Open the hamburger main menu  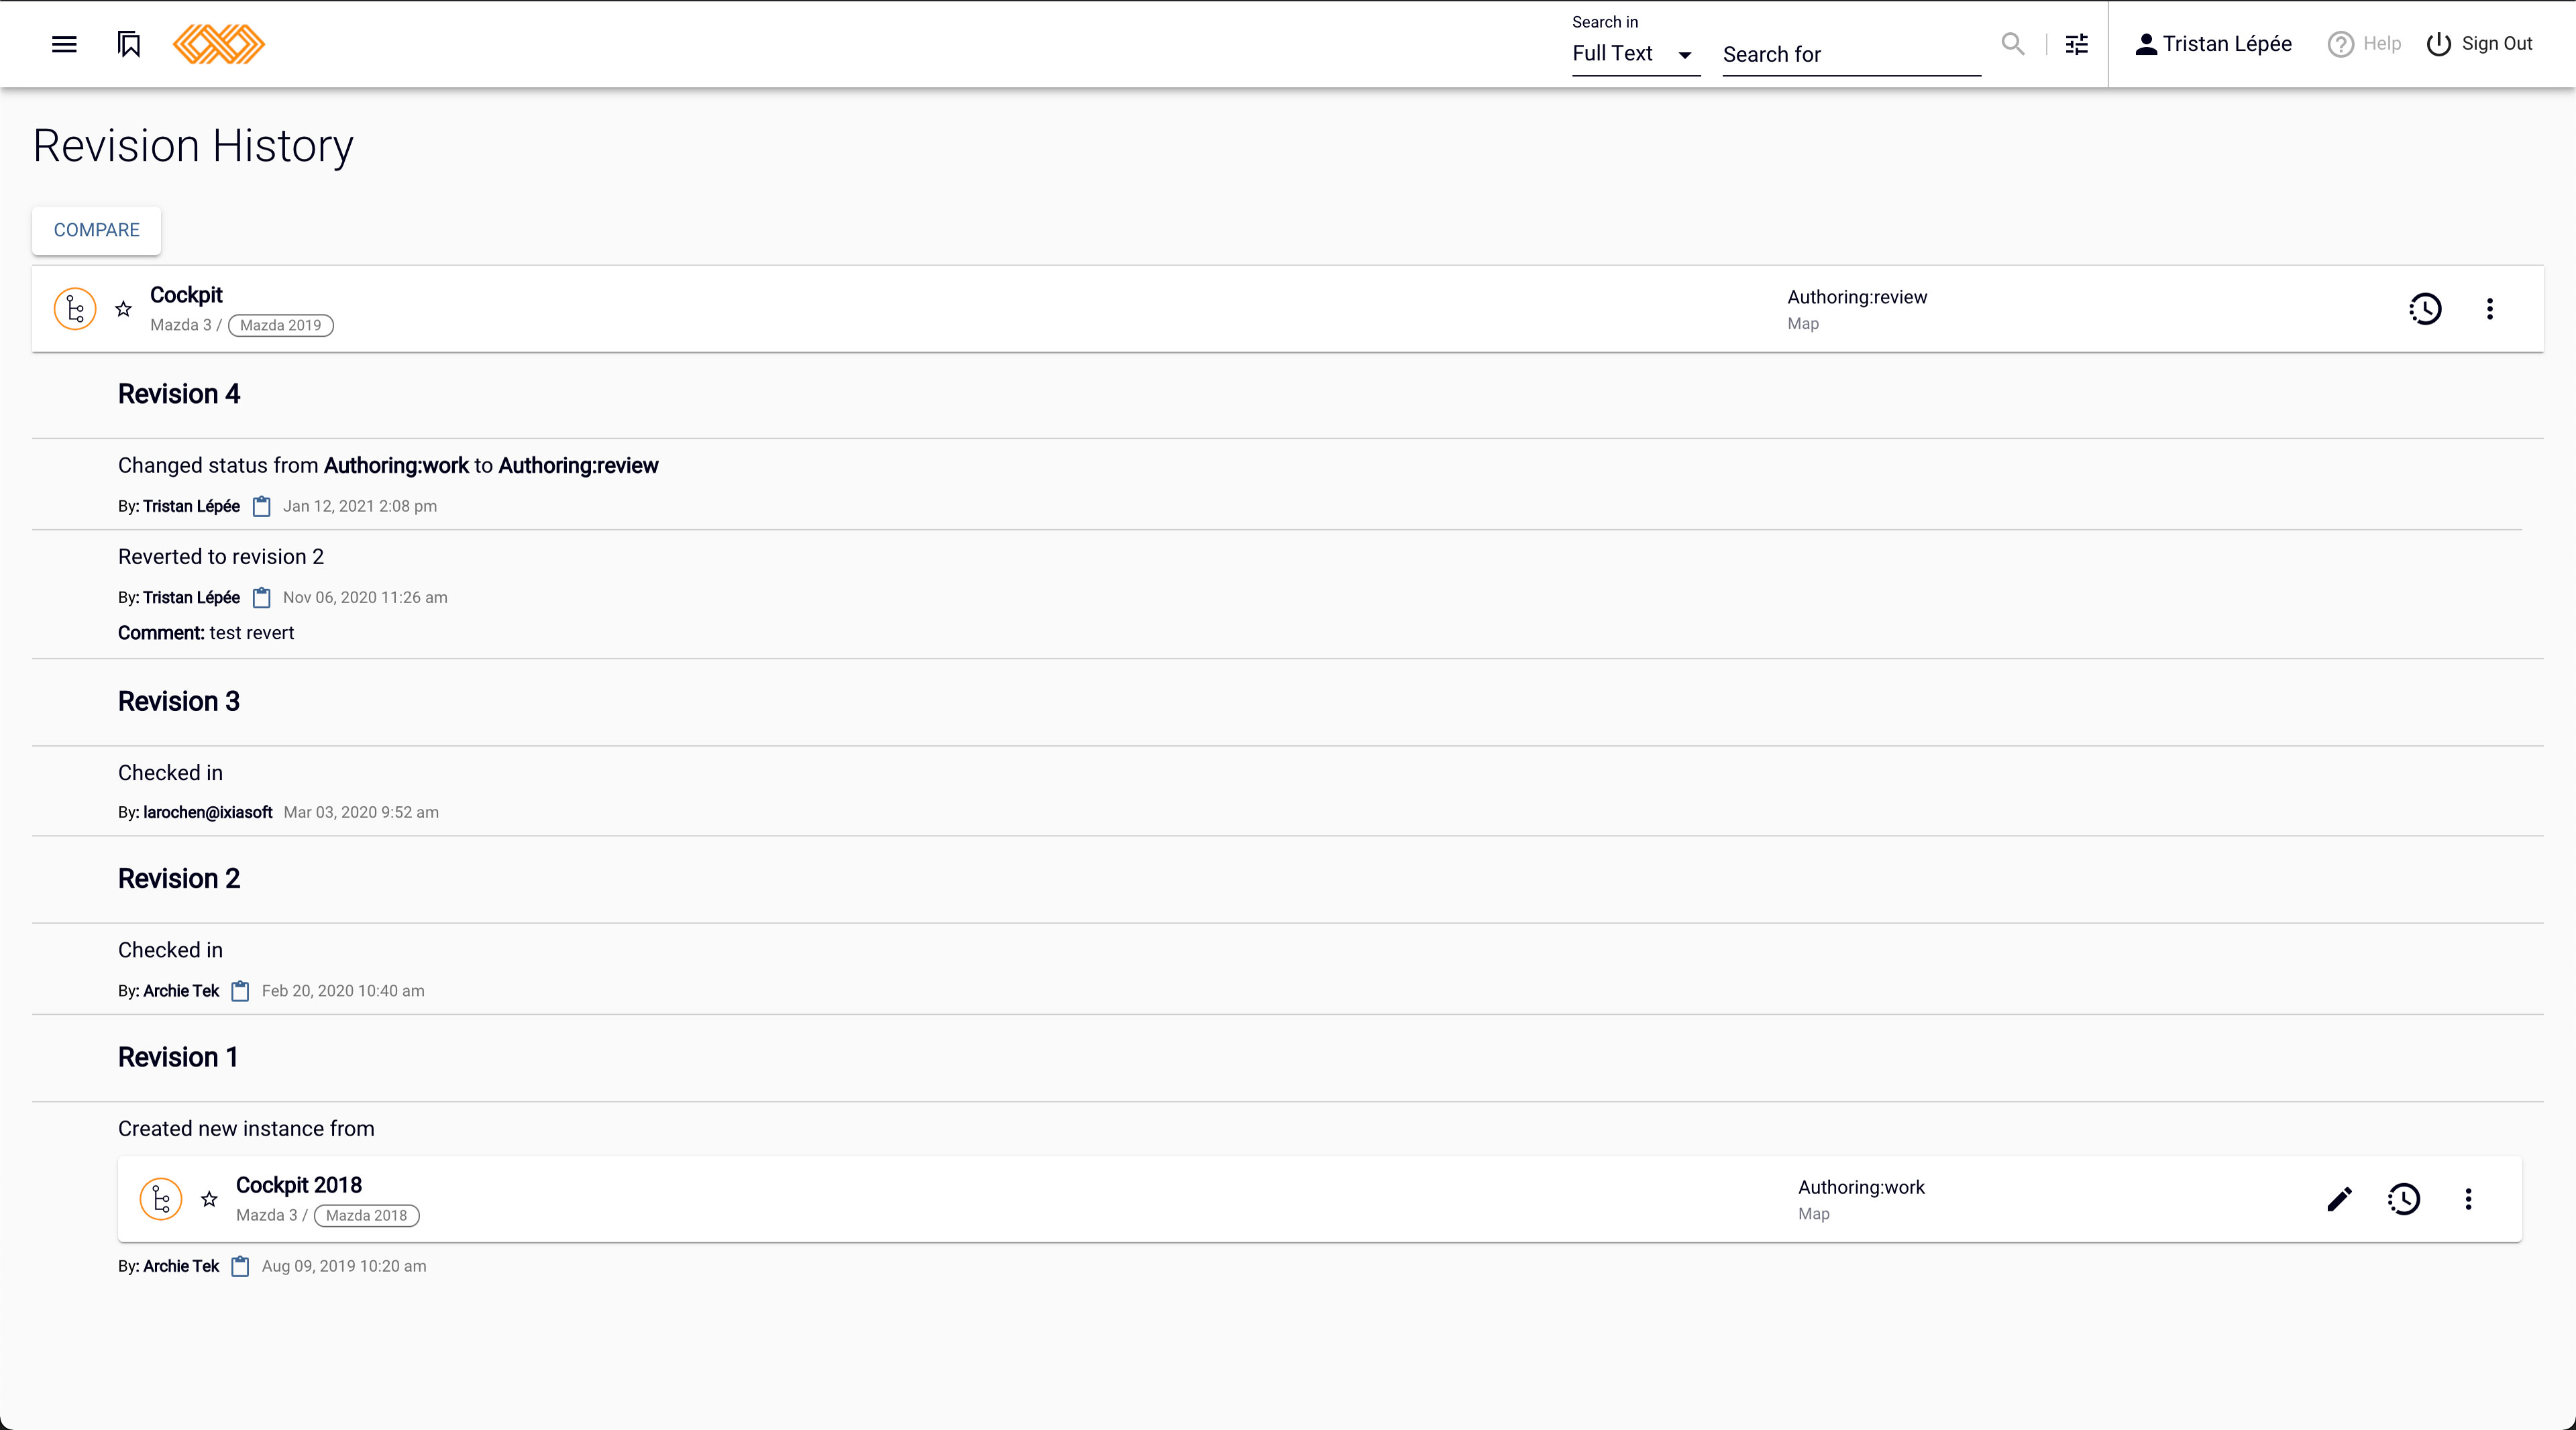coord(64,44)
